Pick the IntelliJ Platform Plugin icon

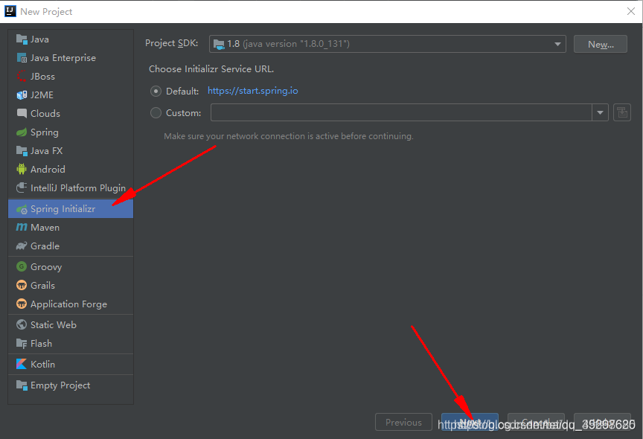click(x=22, y=188)
